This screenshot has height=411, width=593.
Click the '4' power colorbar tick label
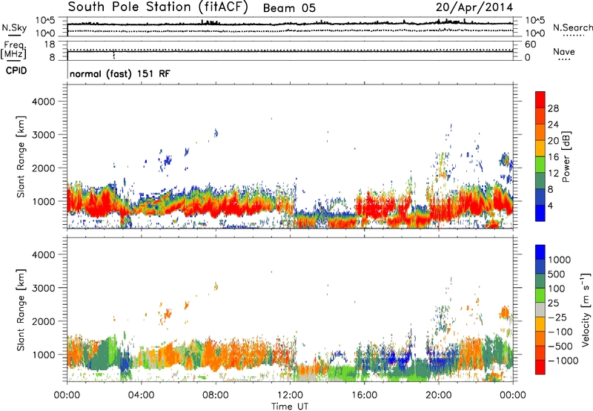click(x=550, y=205)
